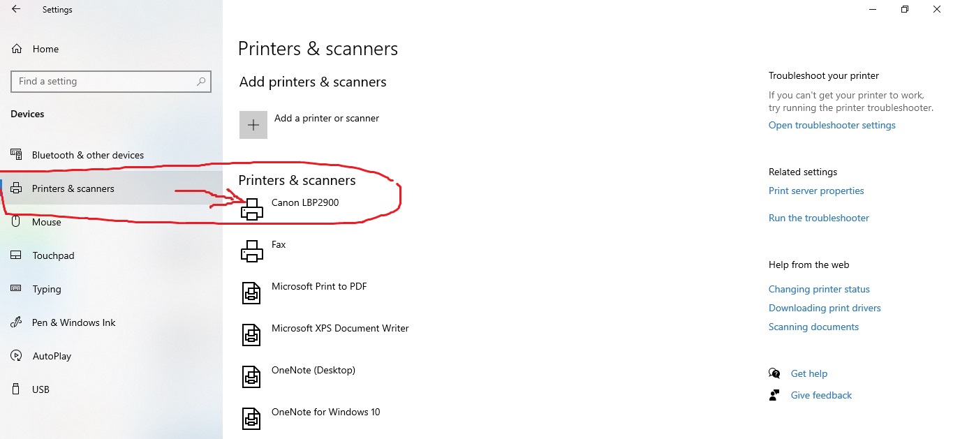Click the Microsoft Print to PDF icon
Screen dimensions: 960x439
pyautogui.click(x=251, y=292)
